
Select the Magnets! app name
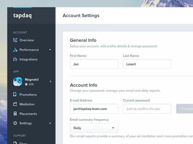(x=32, y=80)
